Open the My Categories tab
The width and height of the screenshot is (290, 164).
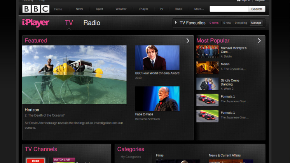pos(131,157)
